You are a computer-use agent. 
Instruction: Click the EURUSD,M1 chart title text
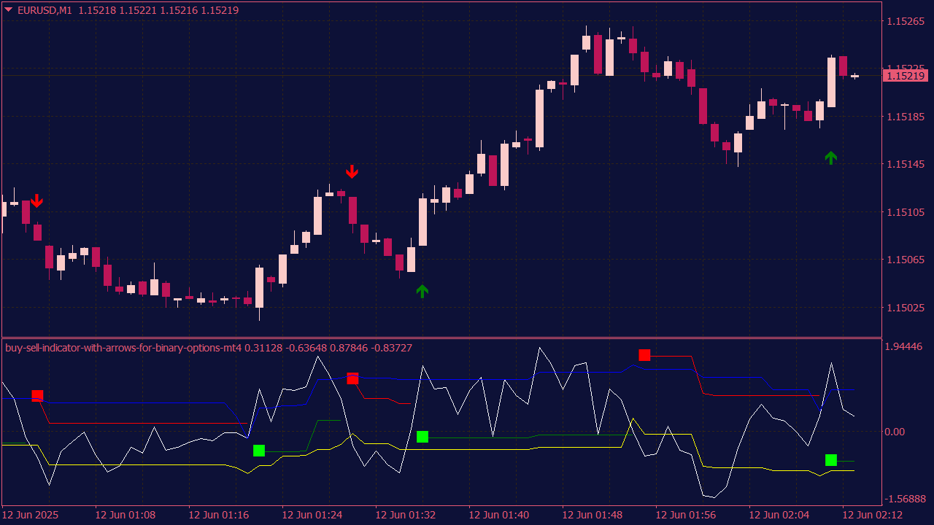tap(44, 10)
